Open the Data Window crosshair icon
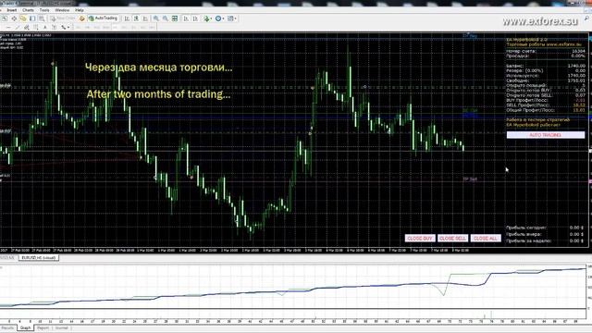The height and width of the screenshot is (333, 592). (14, 18)
